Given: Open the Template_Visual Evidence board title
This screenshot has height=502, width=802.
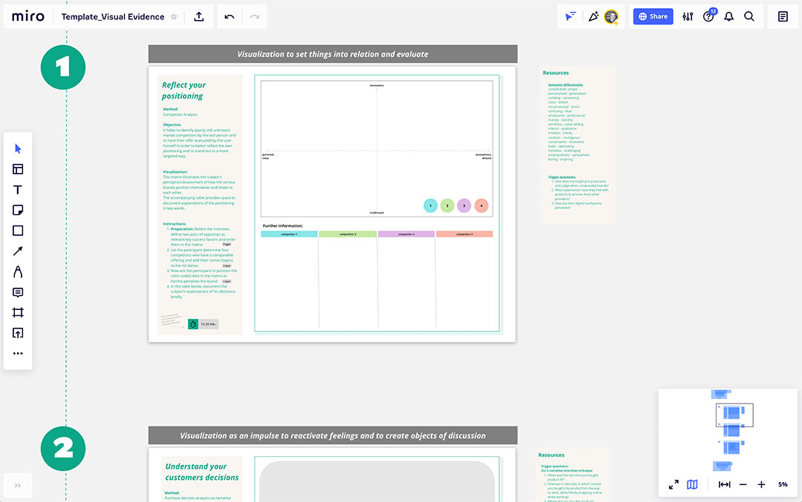Looking at the screenshot, I should click(113, 17).
